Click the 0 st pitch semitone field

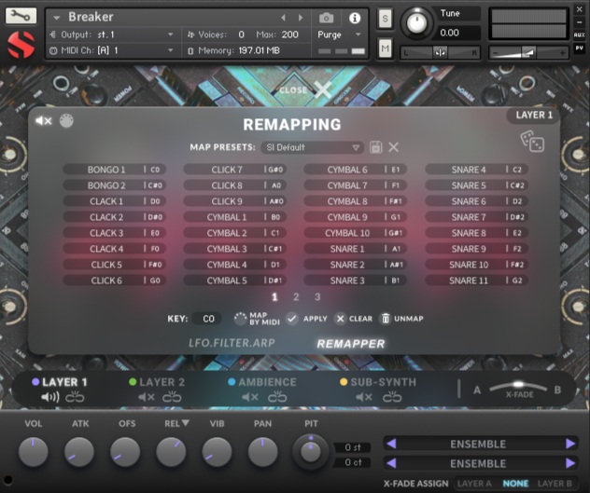tap(353, 447)
